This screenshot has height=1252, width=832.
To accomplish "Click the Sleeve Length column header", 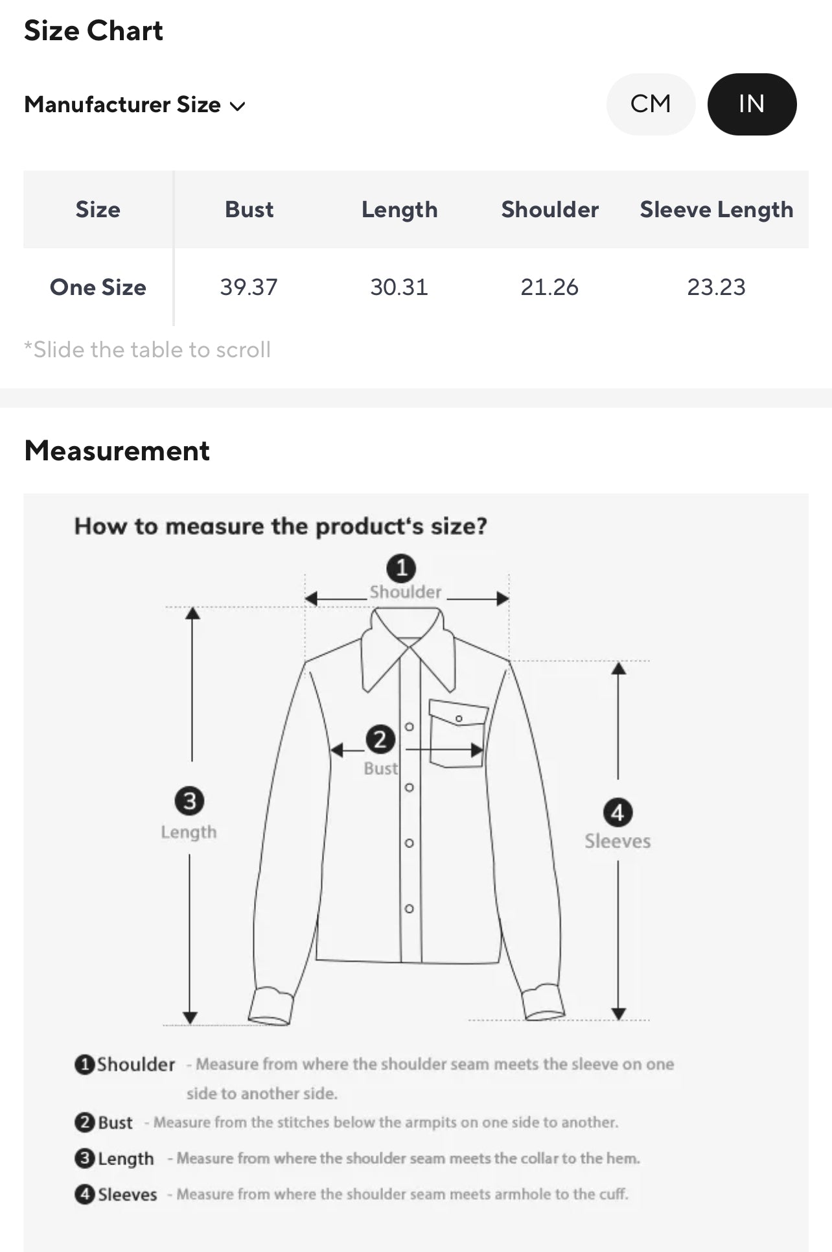I will tap(716, 209).
